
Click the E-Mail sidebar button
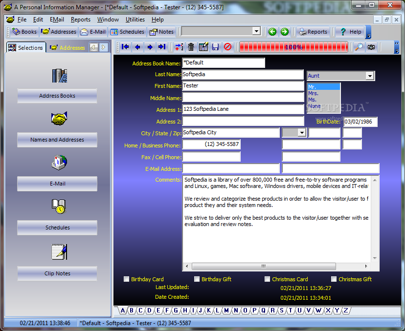coord(57,184)
